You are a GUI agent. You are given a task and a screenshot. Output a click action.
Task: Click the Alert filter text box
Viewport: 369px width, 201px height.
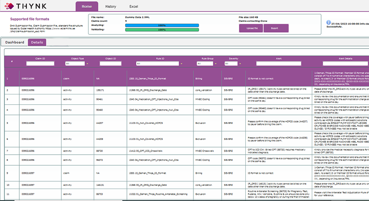(278, 64)
